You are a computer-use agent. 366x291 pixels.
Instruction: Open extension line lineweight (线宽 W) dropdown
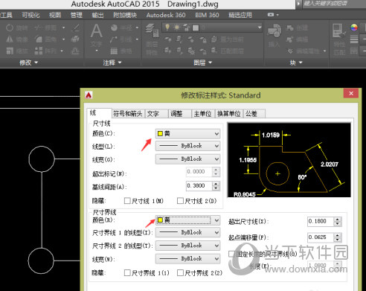[x=187, y=259]
